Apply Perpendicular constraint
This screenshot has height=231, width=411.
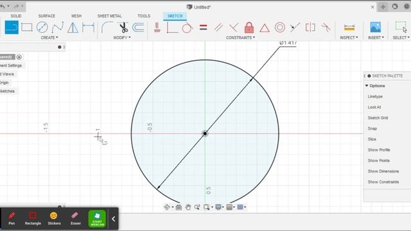coord(234,27)
